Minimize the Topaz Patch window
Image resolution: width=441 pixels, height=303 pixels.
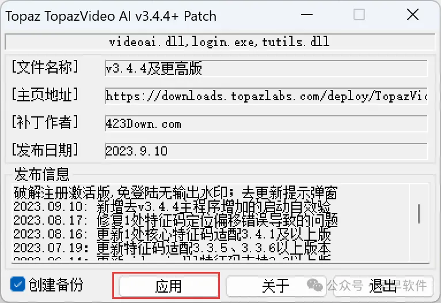coord(307,14)
